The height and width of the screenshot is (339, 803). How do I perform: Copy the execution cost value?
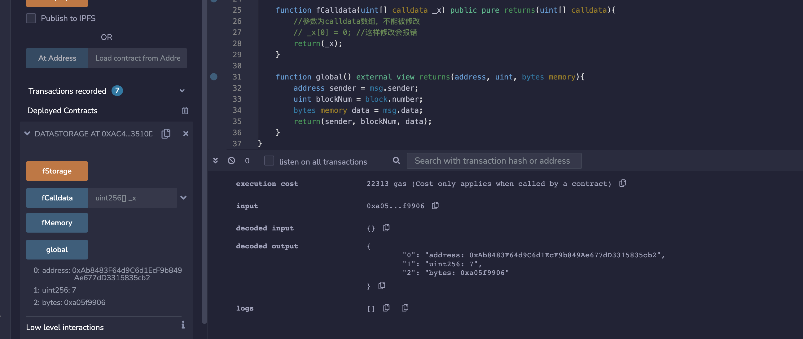point(622,183)
